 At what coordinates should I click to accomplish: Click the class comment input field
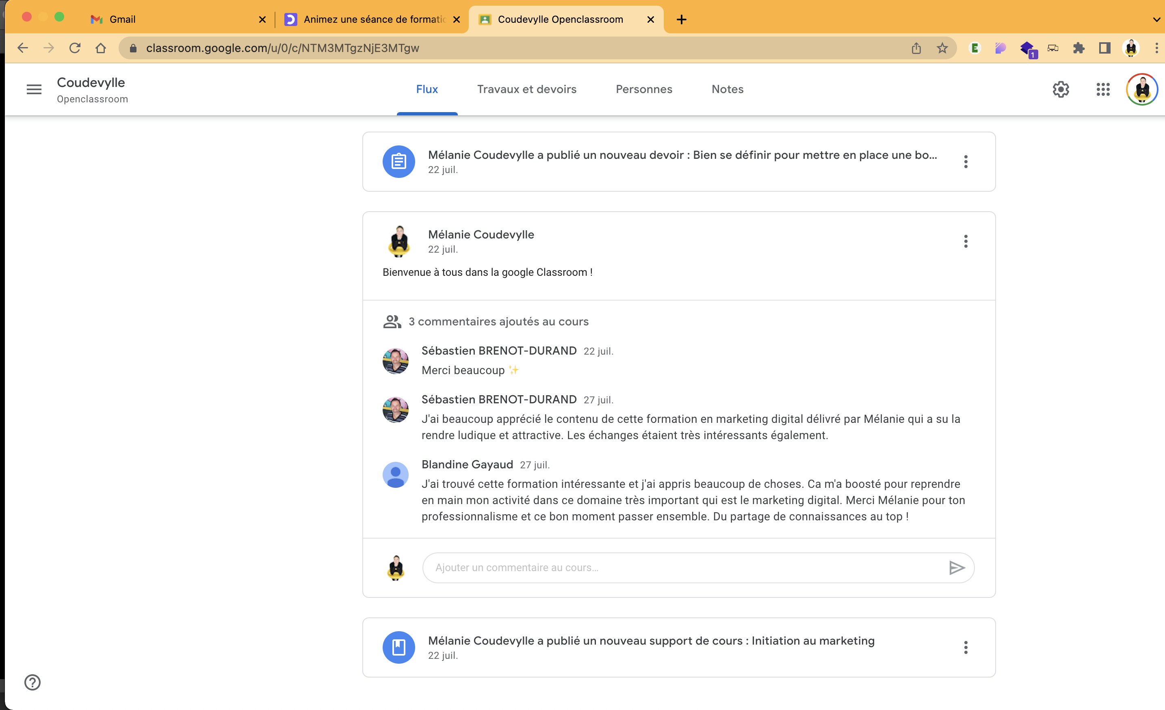[x=681, y=567]
